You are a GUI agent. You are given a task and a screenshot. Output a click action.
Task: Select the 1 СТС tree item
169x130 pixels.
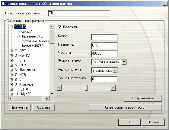pos(20,27)
